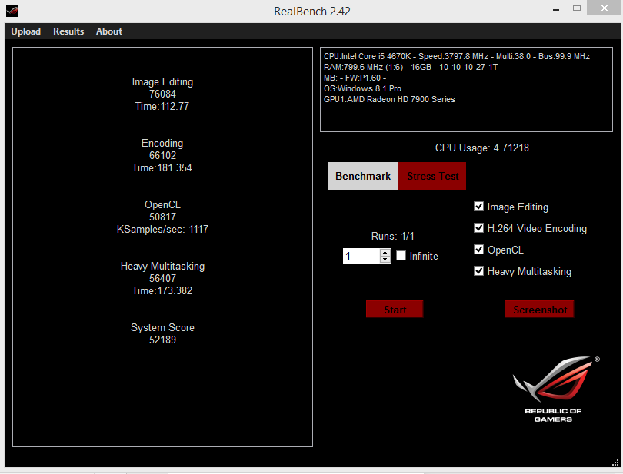Click inside the runs number field
The image size is (623, 474).
click(x=361, y=256)
